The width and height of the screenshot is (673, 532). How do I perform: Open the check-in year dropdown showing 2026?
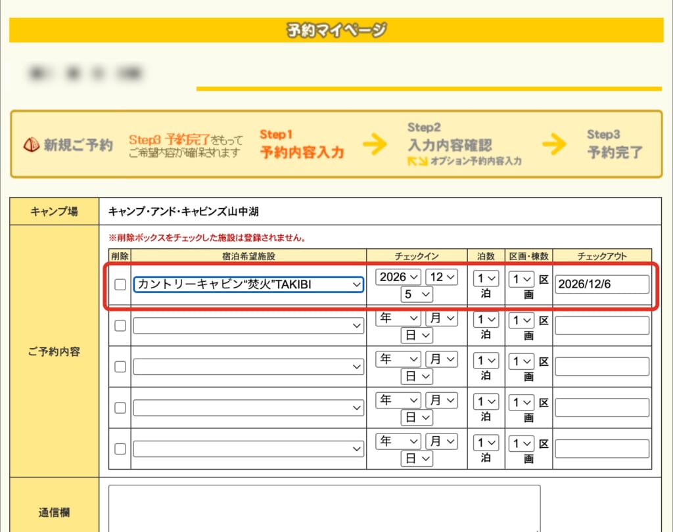coord(398,277)
